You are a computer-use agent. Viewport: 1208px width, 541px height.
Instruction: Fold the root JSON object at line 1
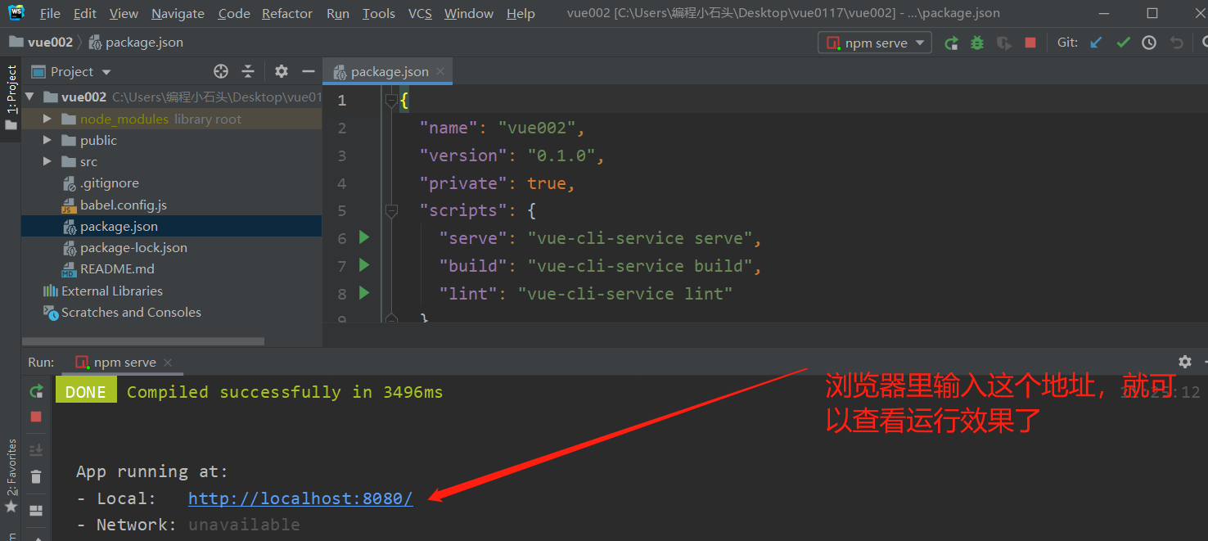coord(391,100)
